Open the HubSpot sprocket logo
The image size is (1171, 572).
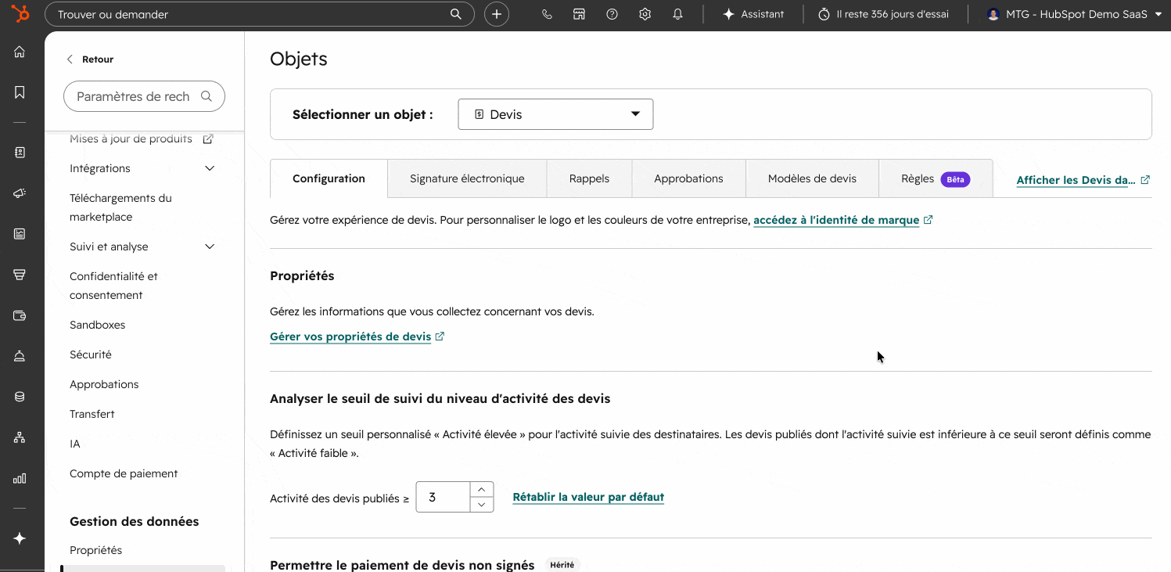(20, 13)
